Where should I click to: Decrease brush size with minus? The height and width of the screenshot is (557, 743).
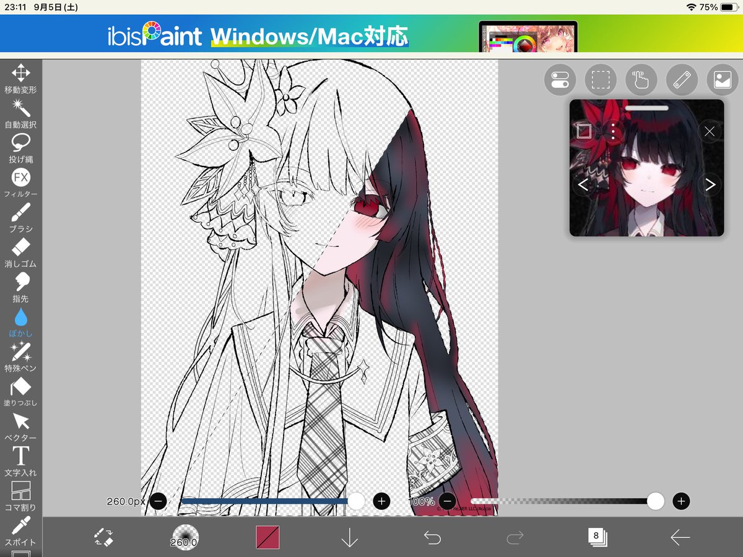158,501
